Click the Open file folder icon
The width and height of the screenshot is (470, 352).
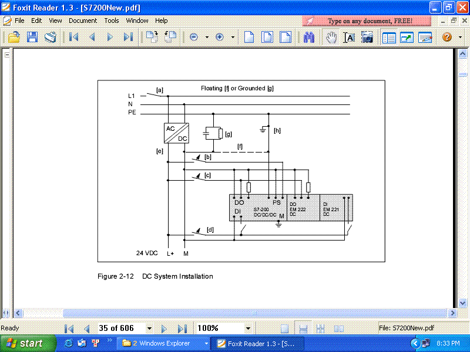click(14, 37)
